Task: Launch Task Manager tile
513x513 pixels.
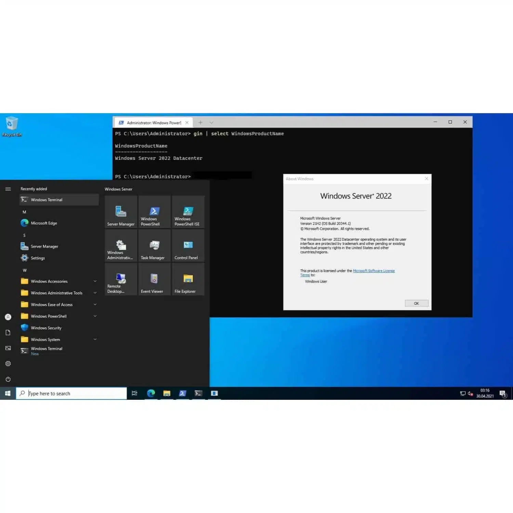Action: coord(155,245)
